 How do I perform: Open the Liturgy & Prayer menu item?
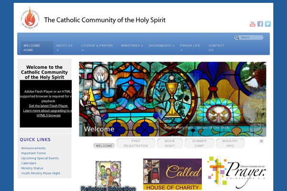coord(97,46)
